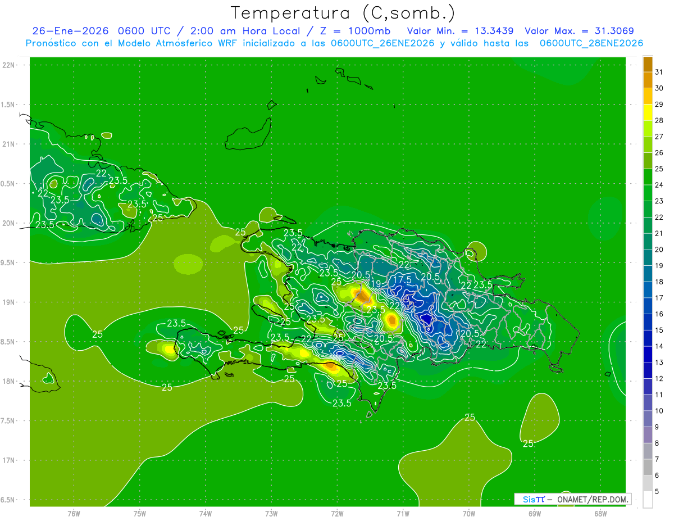Click the legend value '31'
Screen dimensions: 674x521
pyautogui.click(x=659, y=72)
